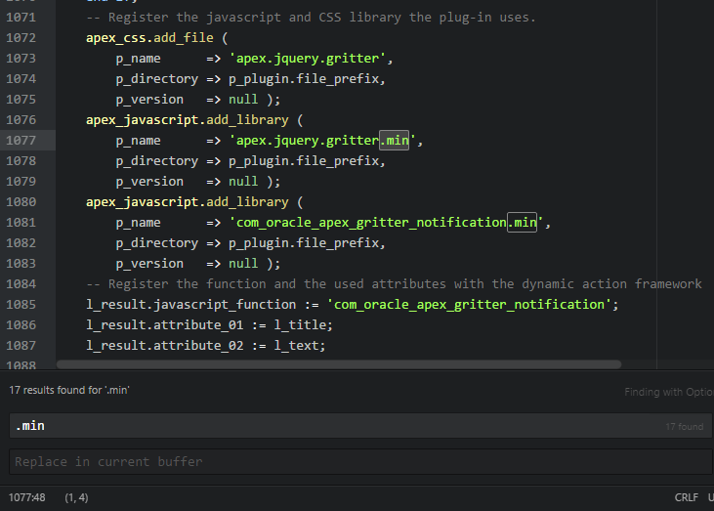Click the find input containing '.min'
The image size is (714, 511).
360,426
